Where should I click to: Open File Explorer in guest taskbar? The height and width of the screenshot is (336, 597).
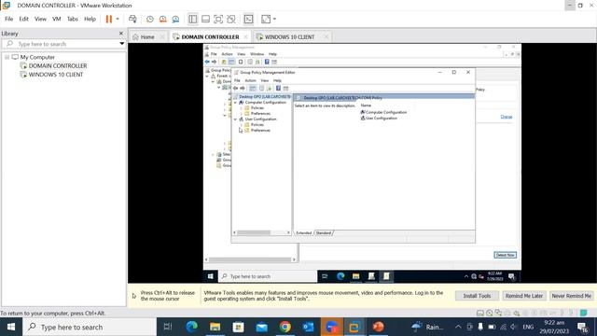(x=356, y=276)
